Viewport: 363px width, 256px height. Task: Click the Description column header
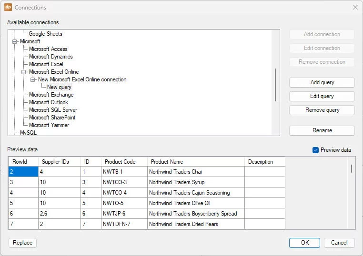coord(265,162)
